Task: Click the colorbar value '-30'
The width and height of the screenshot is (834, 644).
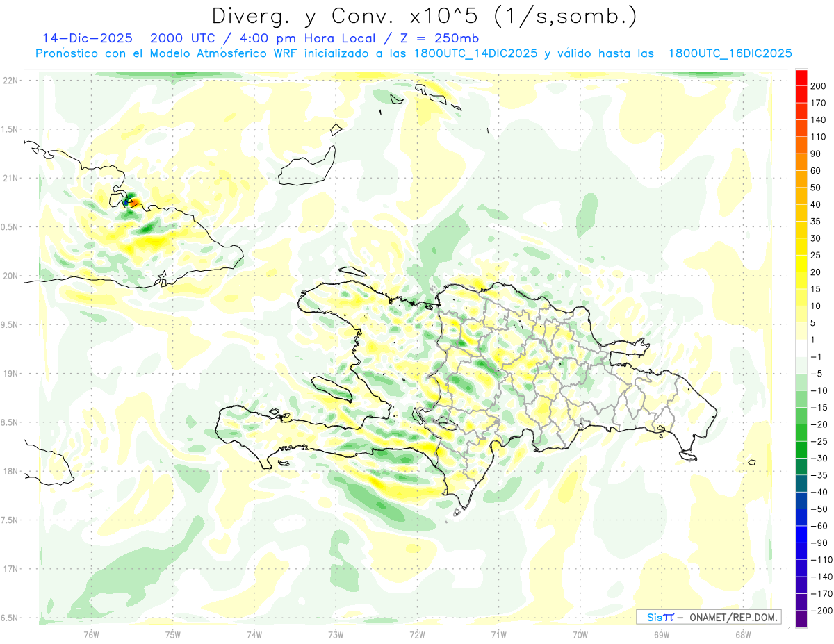Action: coord(819,458)
